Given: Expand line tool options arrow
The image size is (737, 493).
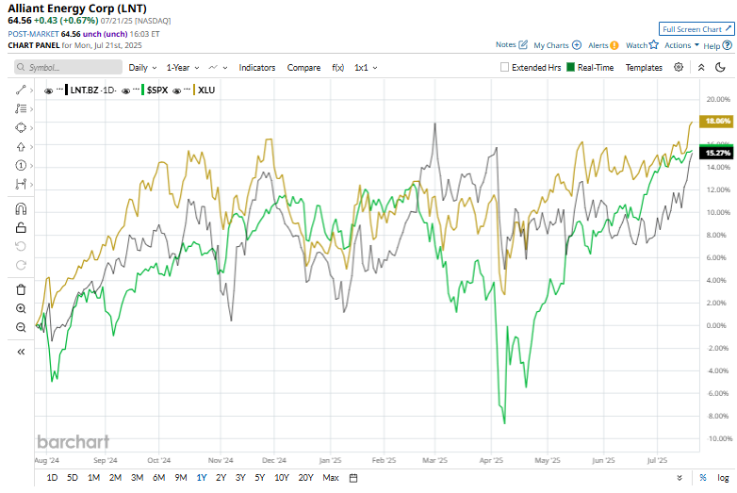Looking at the screenshot, I should [31, 90].
